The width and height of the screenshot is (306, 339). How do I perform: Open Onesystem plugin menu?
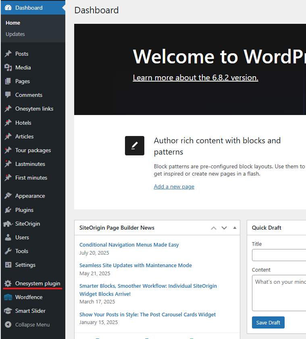tap(33, 283)
